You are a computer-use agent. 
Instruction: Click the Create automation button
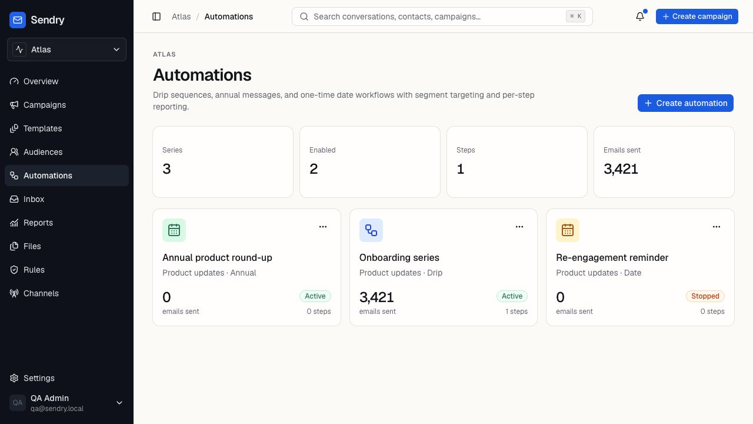(685, 103)
